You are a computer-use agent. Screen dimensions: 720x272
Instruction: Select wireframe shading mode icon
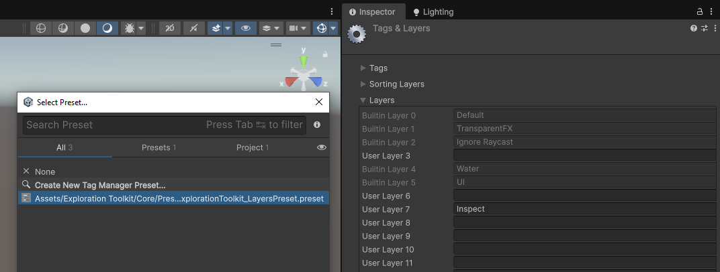[41, 28]
